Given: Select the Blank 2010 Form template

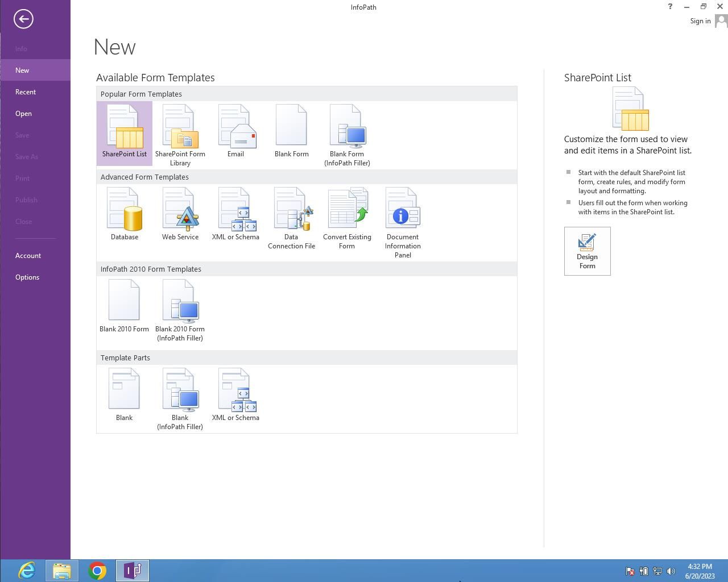Looking at the screenshot, I should [124, 307].
